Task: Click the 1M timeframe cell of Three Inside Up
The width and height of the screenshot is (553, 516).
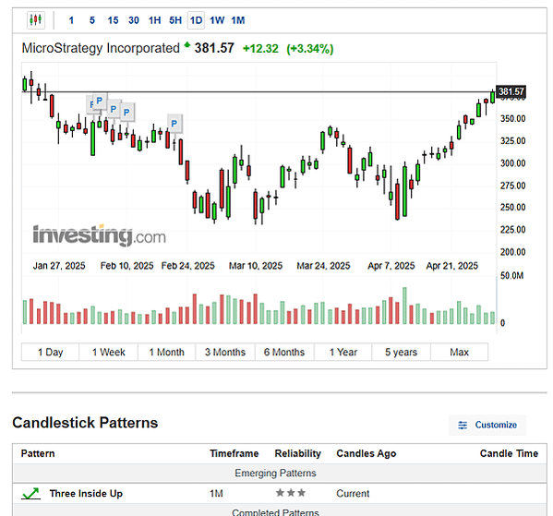Action: pyautogui.click(x=216, y=494)
